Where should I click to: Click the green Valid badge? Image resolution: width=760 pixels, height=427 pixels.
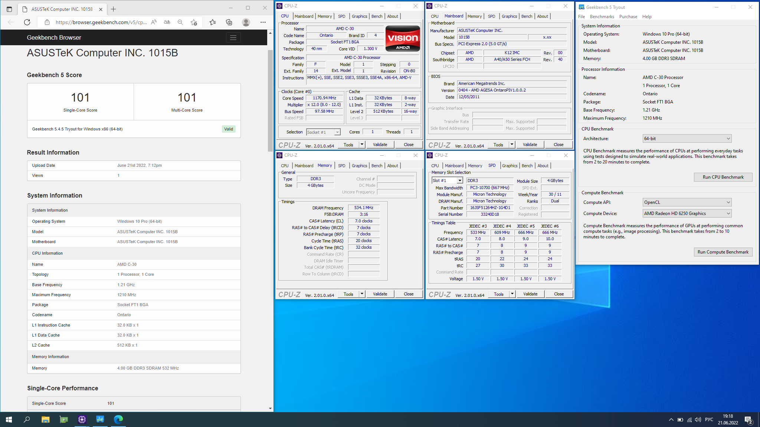point(229,129)
